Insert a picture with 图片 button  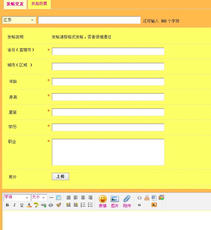pyautogui.click(x=115, y=201)
